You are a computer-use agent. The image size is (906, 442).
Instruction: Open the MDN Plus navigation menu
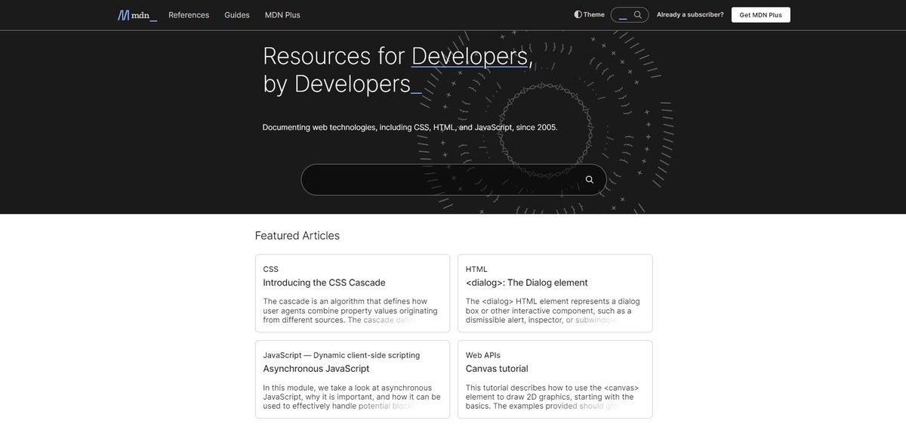coord(283,14)
